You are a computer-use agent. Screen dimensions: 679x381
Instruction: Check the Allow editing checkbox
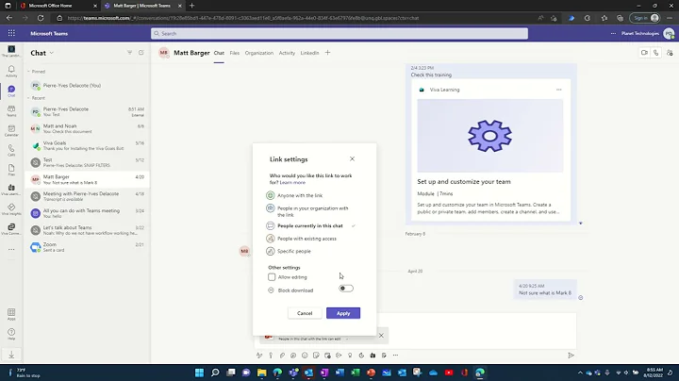click(272, 277)
